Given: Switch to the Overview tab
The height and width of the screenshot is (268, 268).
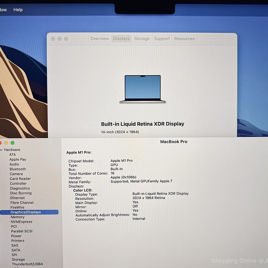Looking at the screenshot, I should coord(99,39).
